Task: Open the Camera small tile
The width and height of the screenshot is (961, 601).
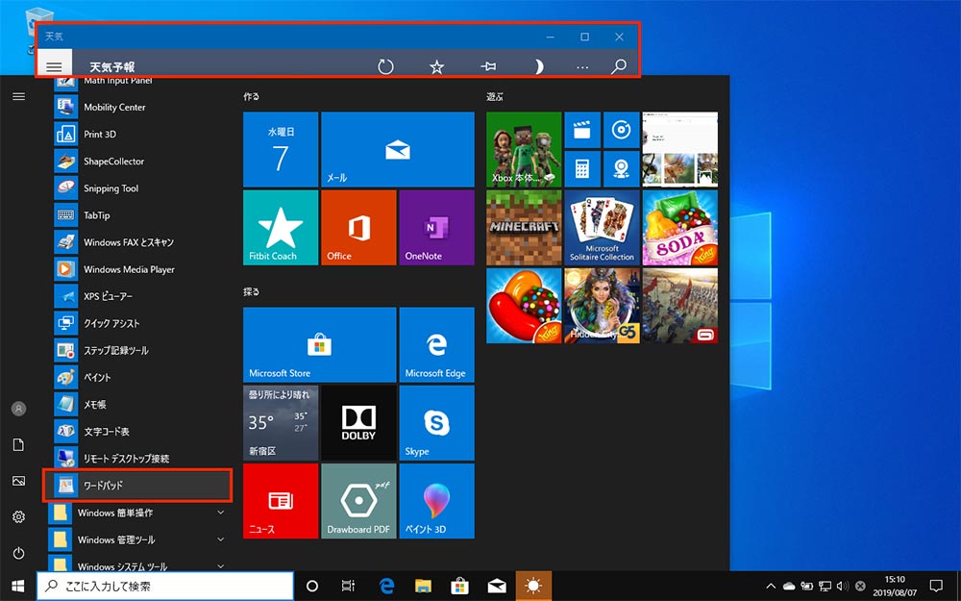Action: pos(622,168)
